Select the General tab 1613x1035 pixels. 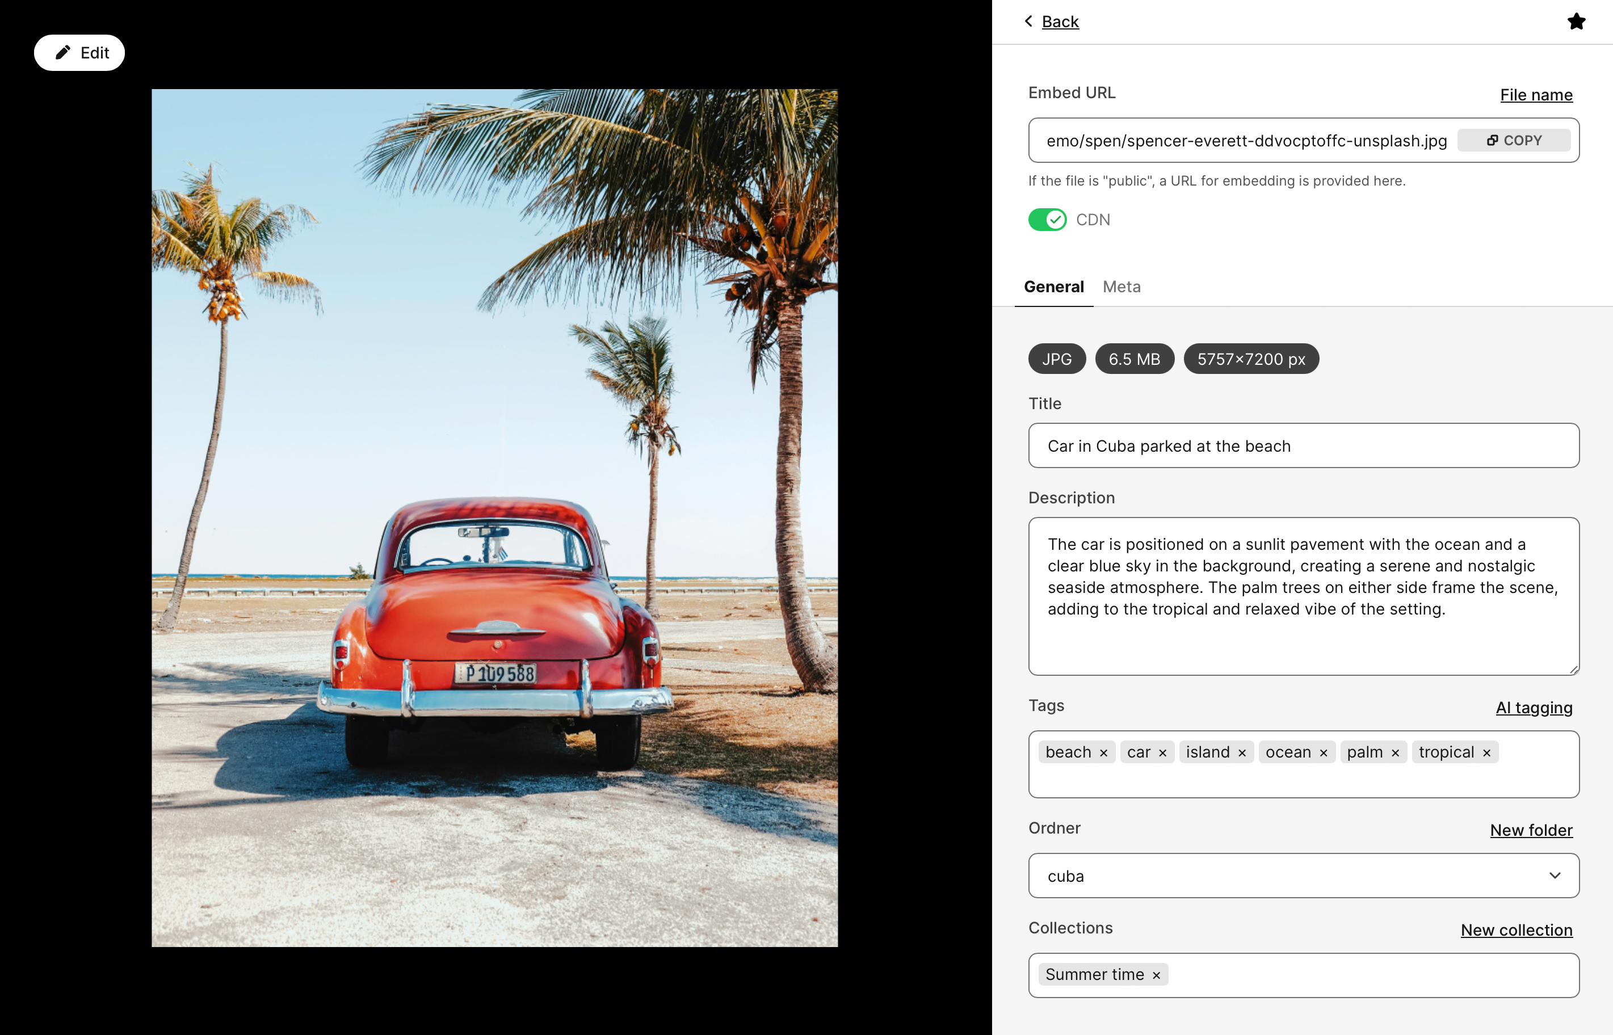[x=1053, y=287]
